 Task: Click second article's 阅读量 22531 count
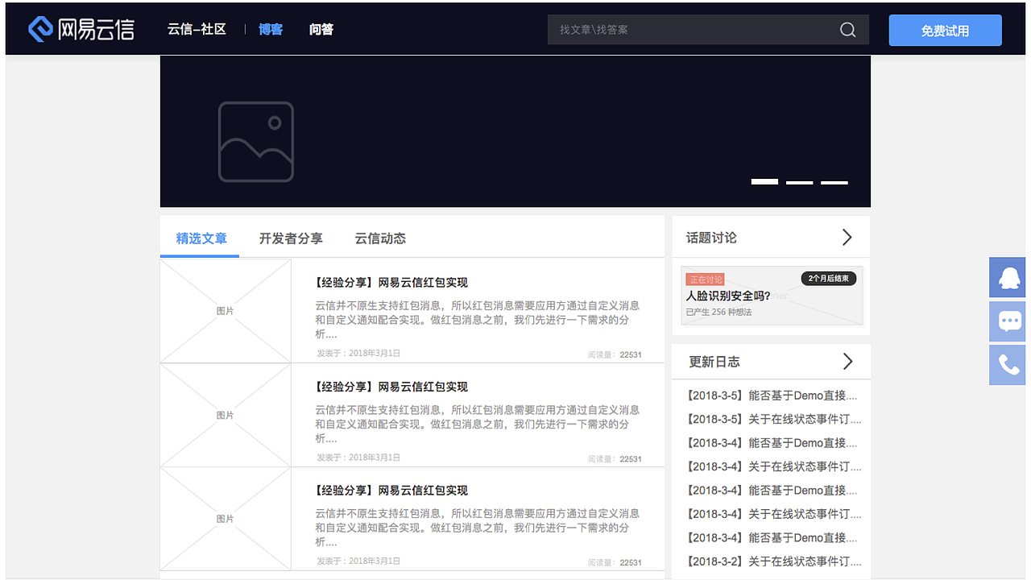(x=615, y=459)
